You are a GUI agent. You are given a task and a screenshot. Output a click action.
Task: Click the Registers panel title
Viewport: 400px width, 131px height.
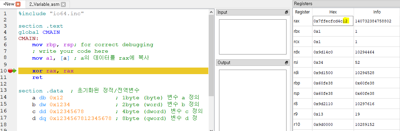tap(303, 3)
